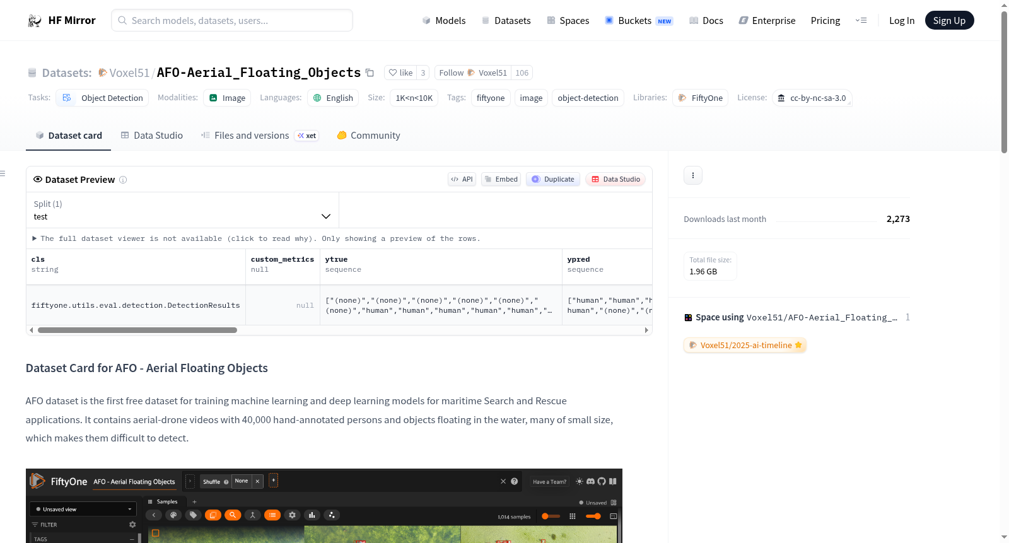Click the table's left scroll arrow
1009x543 pixels.
click(x=31, y=330)
